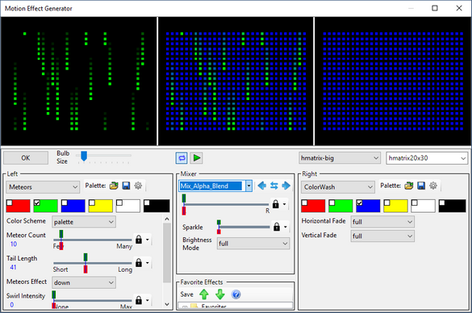Click the OK button
Screen dimensions: 472x313
coord(26,157)
